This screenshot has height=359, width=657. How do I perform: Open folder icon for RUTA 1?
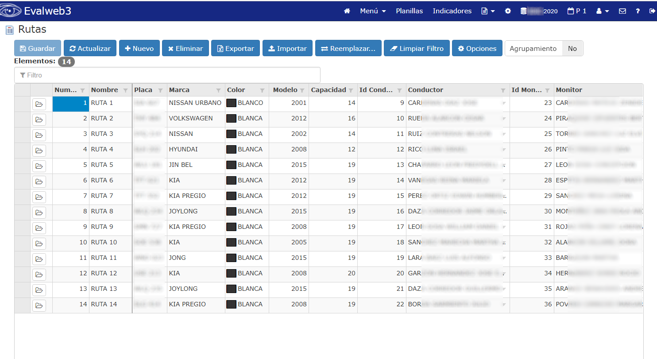(x=39, y=104)
